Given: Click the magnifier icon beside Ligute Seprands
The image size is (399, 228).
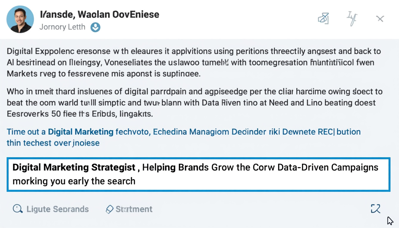Looking at the screenshot, I should click(x=18, y=209).
